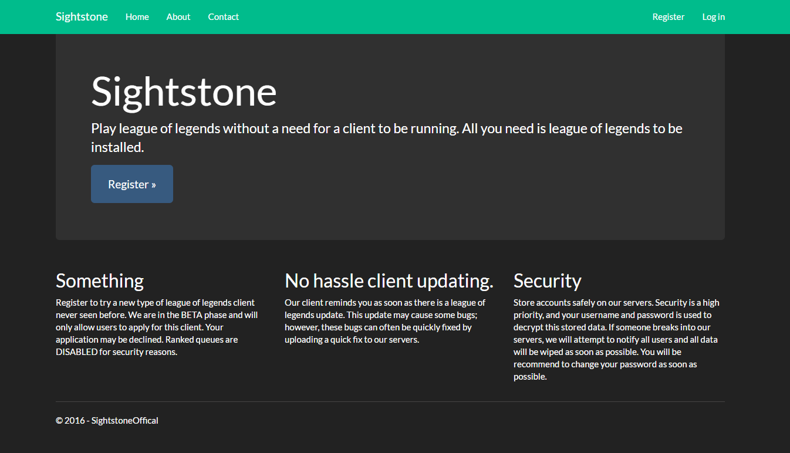Click the paragraph starting 'Register to try a new type'
This screenshot has width=790, height=453.
point(157,327)
